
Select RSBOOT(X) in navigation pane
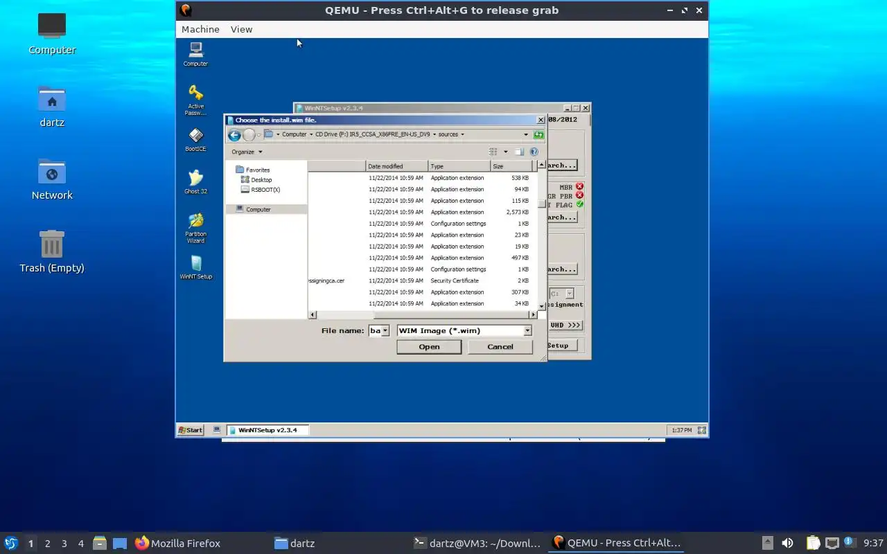(265, 189)
